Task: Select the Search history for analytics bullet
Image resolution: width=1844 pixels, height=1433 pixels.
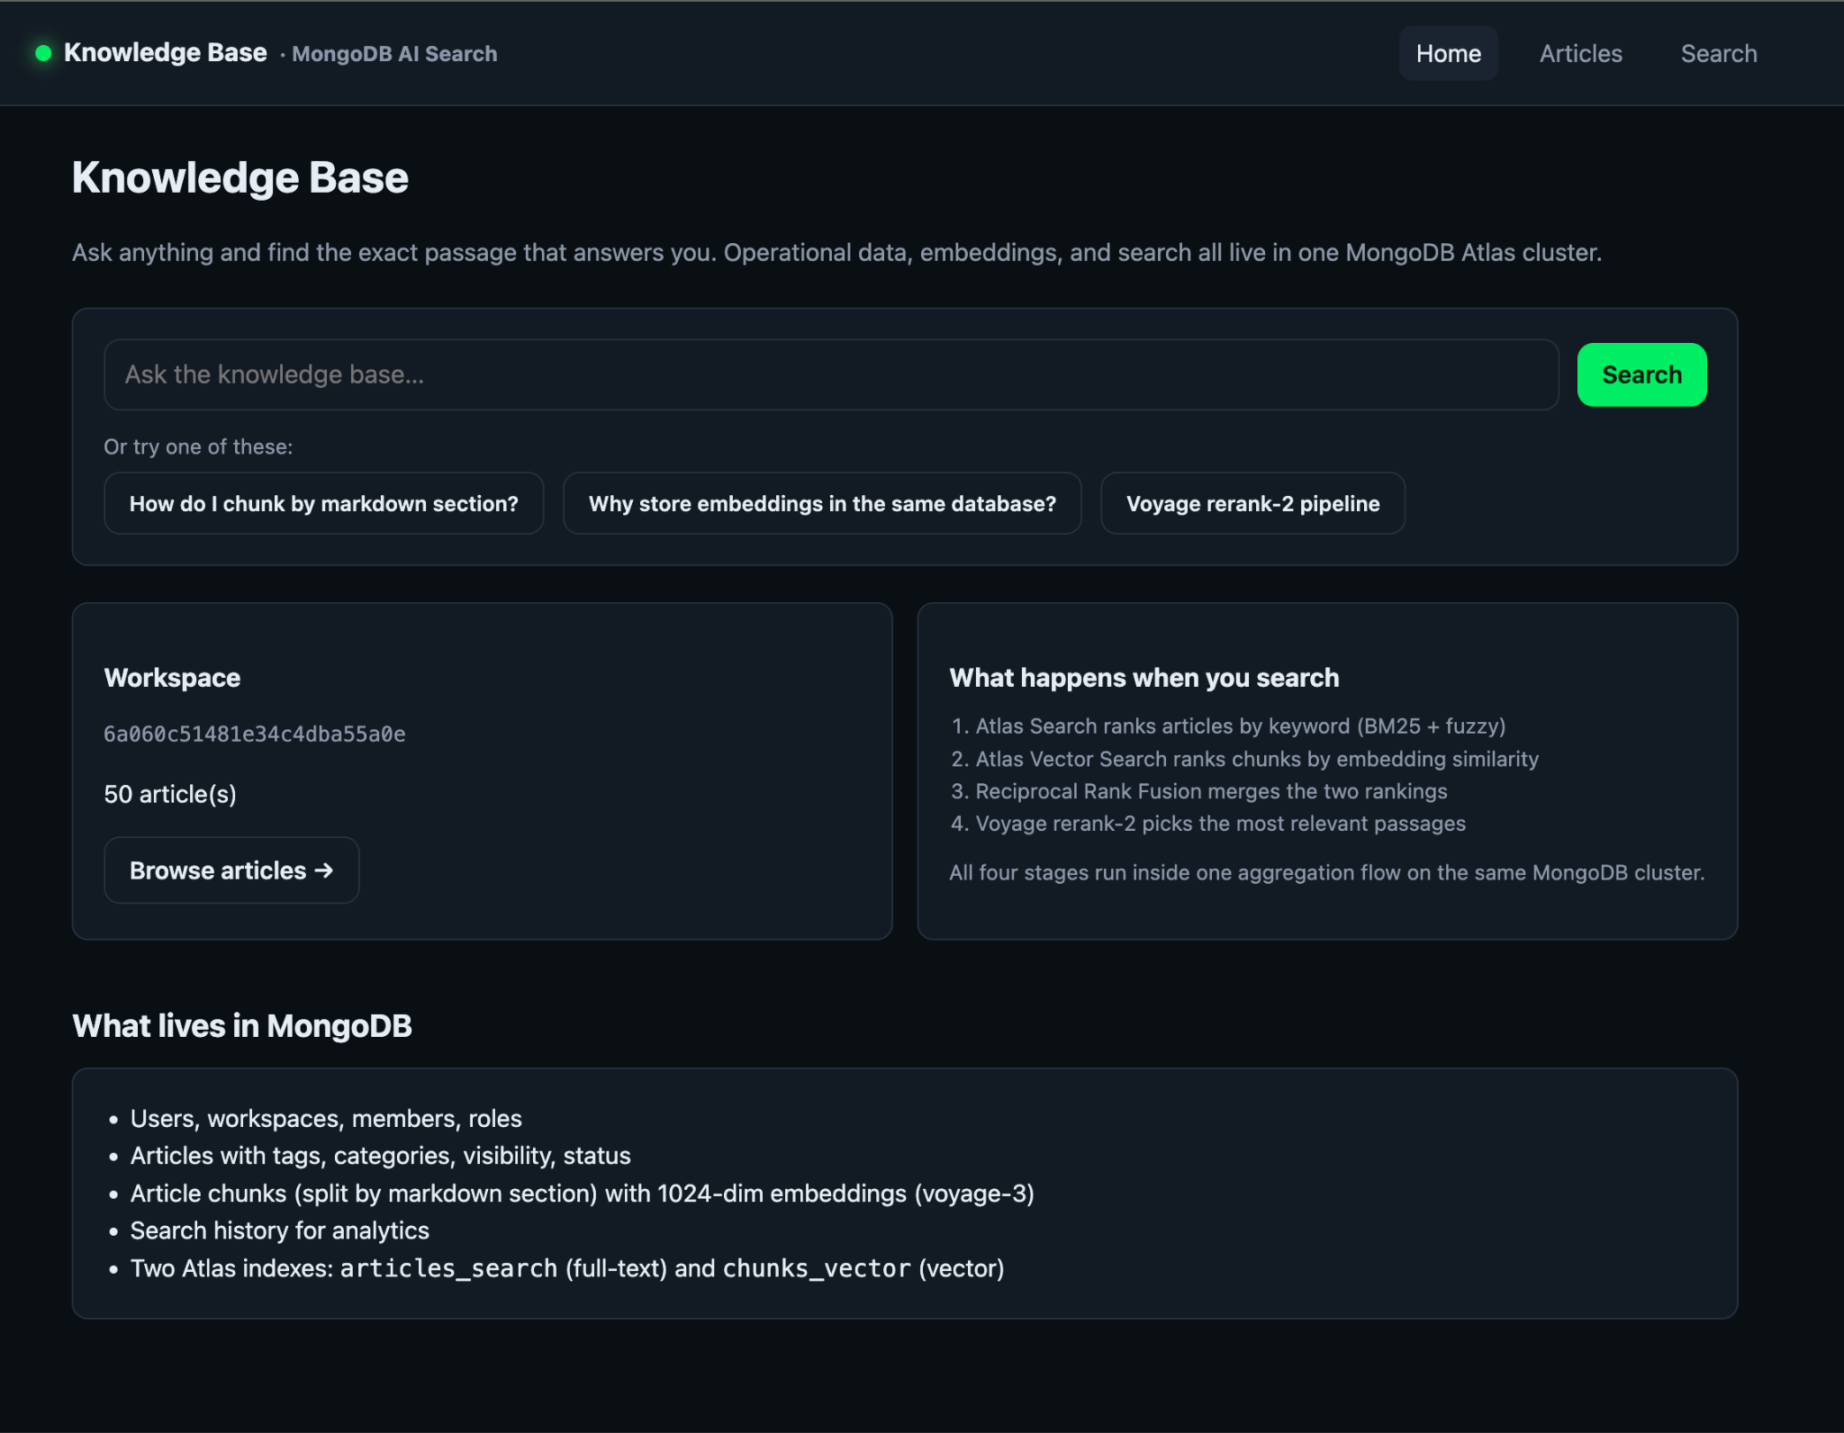Action: [x=279, y=1230]
